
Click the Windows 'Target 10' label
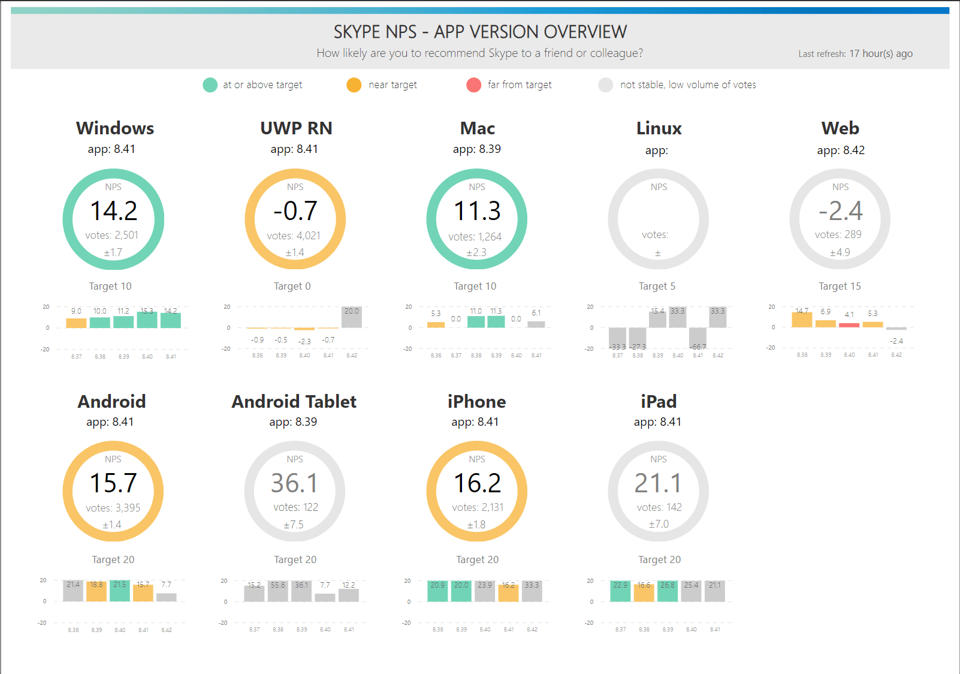tap(110, 286)
